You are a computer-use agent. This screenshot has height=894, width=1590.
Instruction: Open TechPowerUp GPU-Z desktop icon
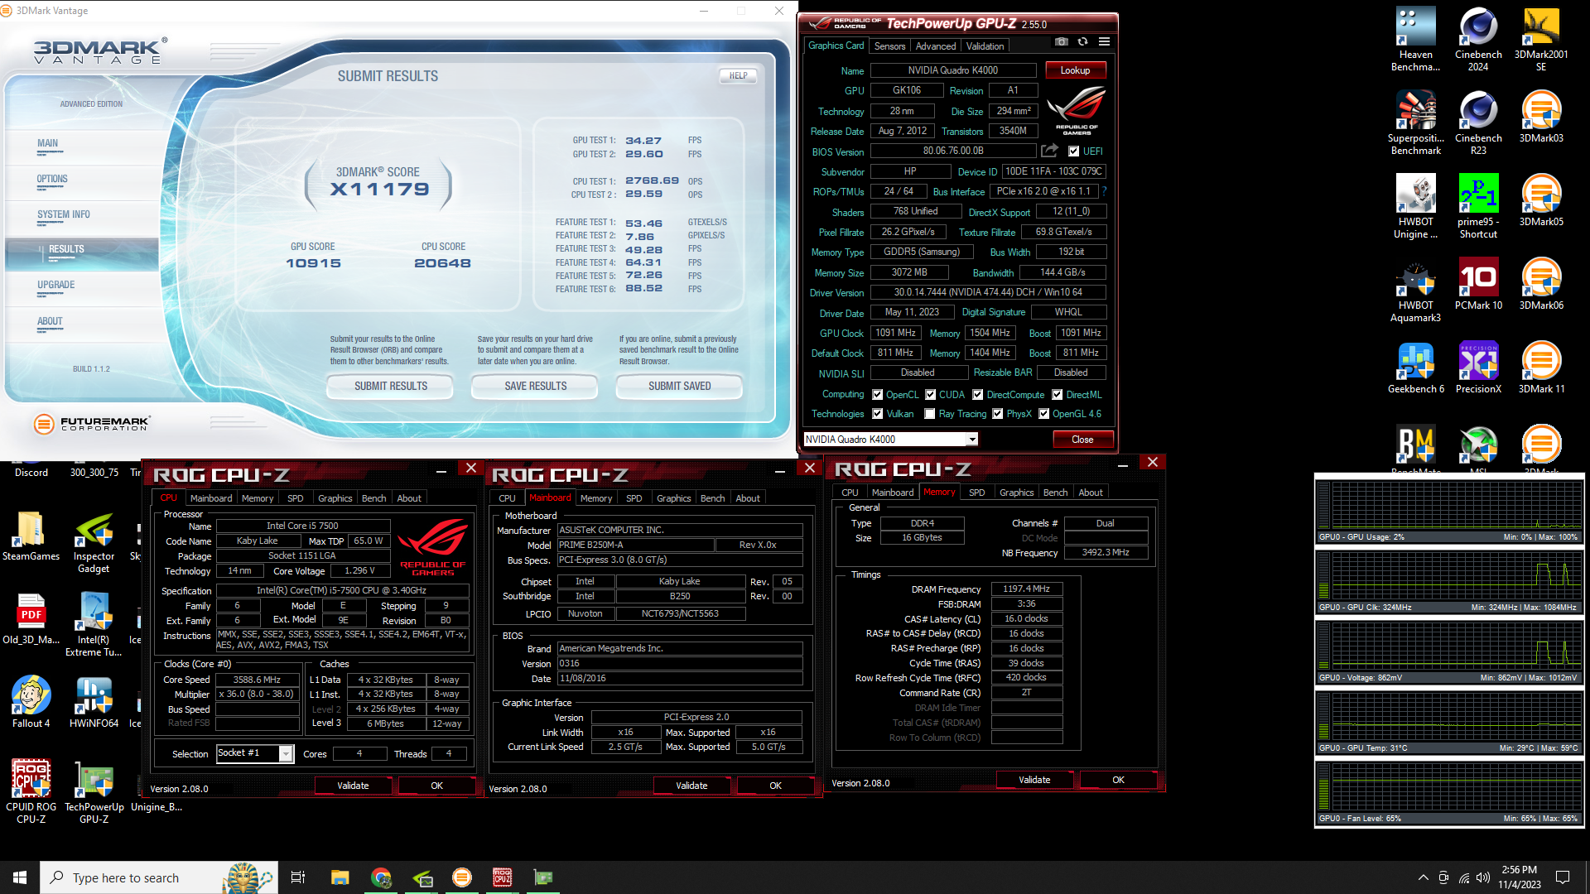point(94,791)
